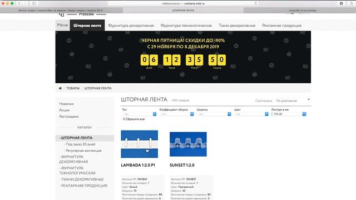Image resolution: width=356 pixels, height=200 pixels.
Task: Open ТКАНИ ДЕКОРАТИВНЫЕ in catalog sidebar
Action: pyautogui.click(x=82, y=179)
